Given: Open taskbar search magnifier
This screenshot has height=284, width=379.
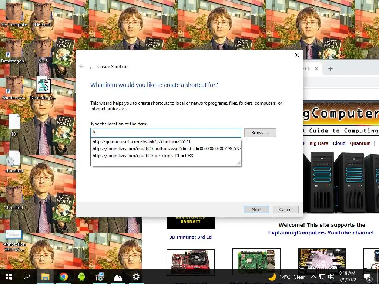Looking at the screenshot, I should tap(27, 277).
